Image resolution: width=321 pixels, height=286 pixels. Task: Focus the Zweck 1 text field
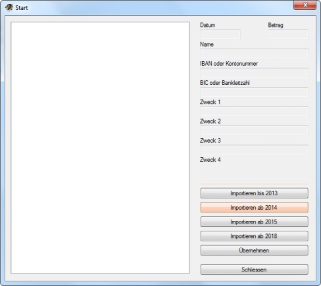click(x=254, y=111)
